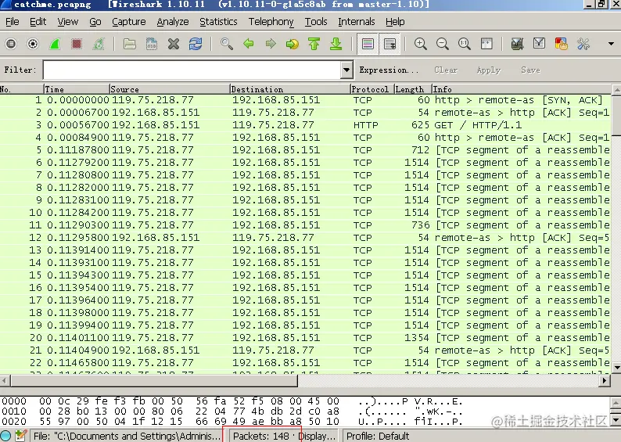Go forward in packet history
Viewport: 621px width, 442px height.
pos(271,44)
